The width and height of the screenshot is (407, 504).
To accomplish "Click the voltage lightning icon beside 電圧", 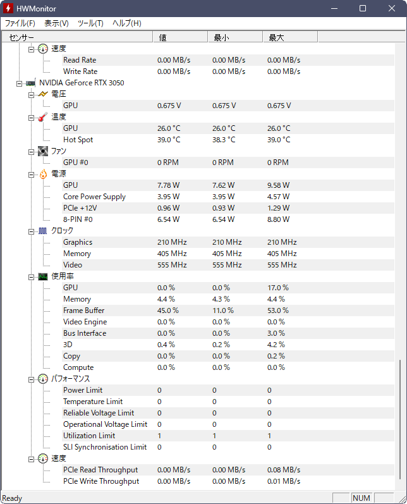I will tap(43, 94).
